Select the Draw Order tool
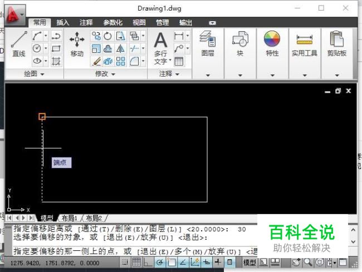 coord(134,36)
